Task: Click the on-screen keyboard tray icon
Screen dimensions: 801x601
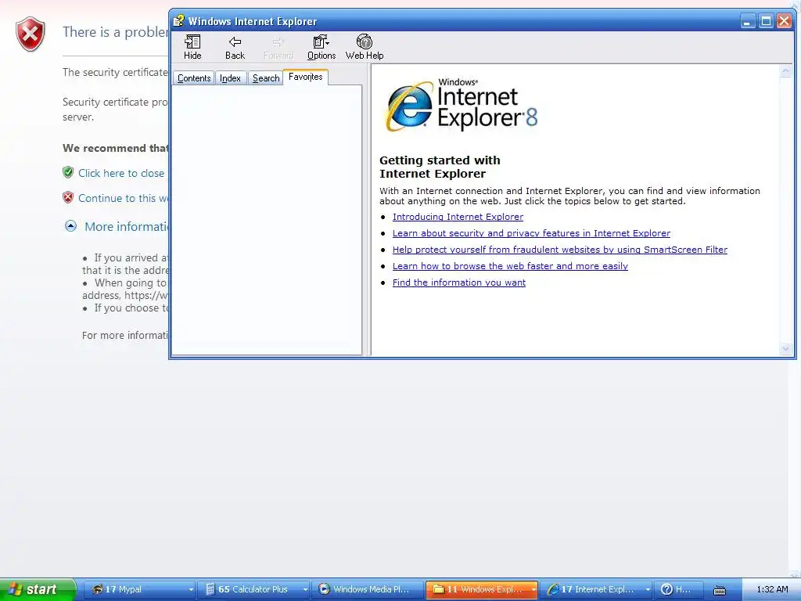Action: point(720,590)
